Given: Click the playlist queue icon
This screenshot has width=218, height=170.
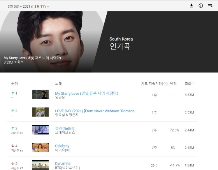Looking at the screenshot, I should [210, 5].
